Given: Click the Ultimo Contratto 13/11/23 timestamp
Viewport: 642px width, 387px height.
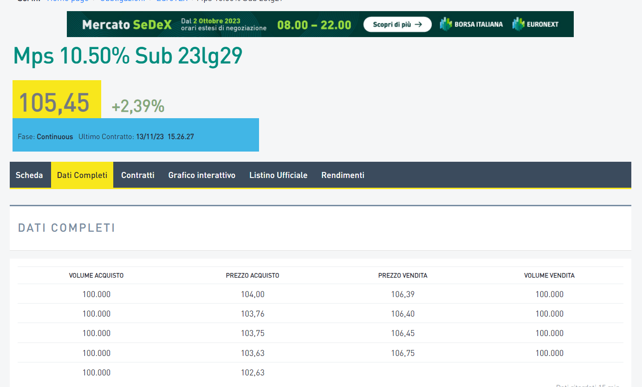Looking at the screenshot, I should click(136, 137).
